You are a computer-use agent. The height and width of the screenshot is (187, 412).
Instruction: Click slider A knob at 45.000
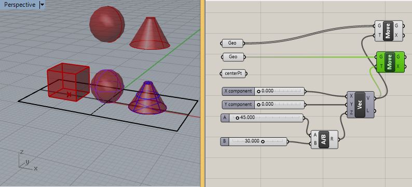tap(238, 118)
